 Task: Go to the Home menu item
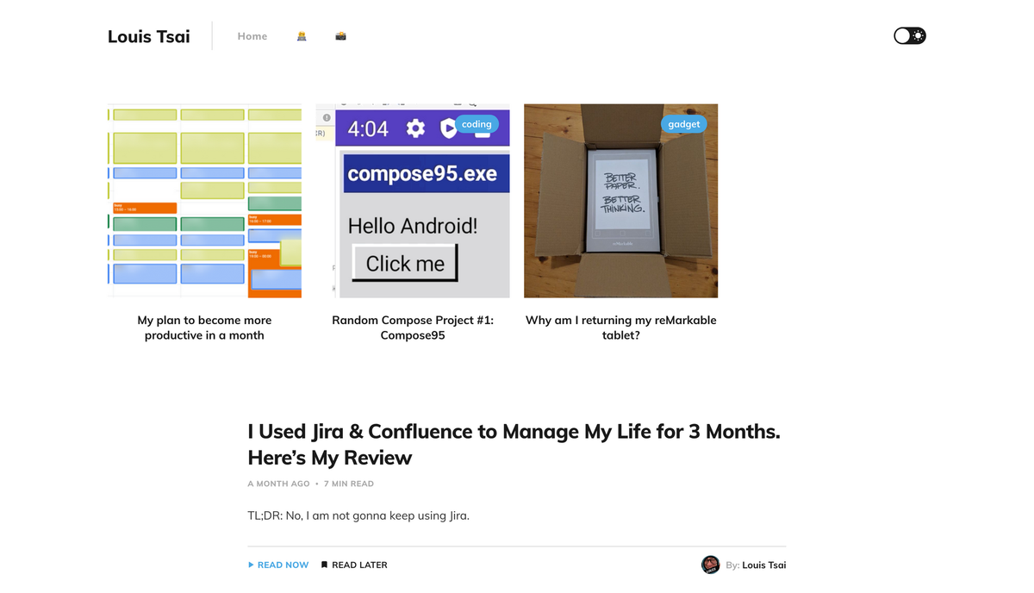252,36
